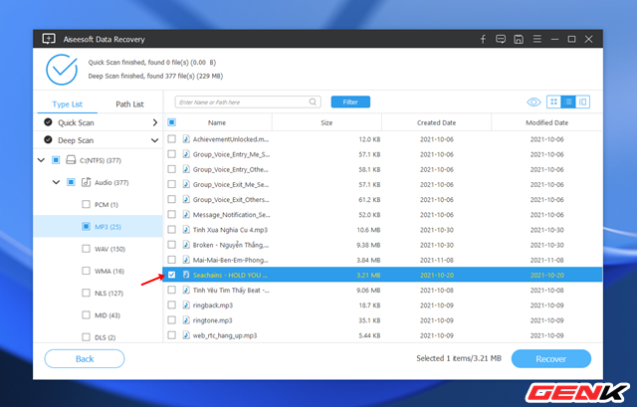Screen dimensions: 637x407
Task: Switch to list view mode
Action: point(568,102)
